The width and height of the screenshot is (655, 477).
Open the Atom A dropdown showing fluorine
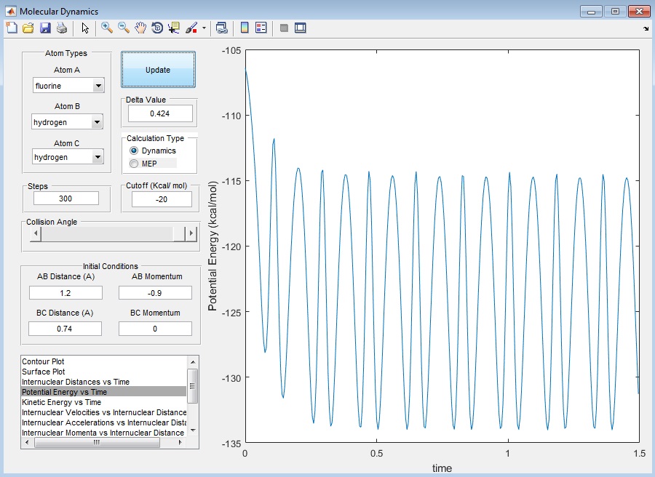(x=68, y=86)
